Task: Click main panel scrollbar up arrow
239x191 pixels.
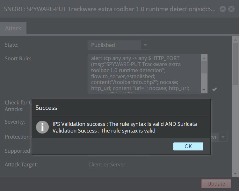Action: pos(235,40)
